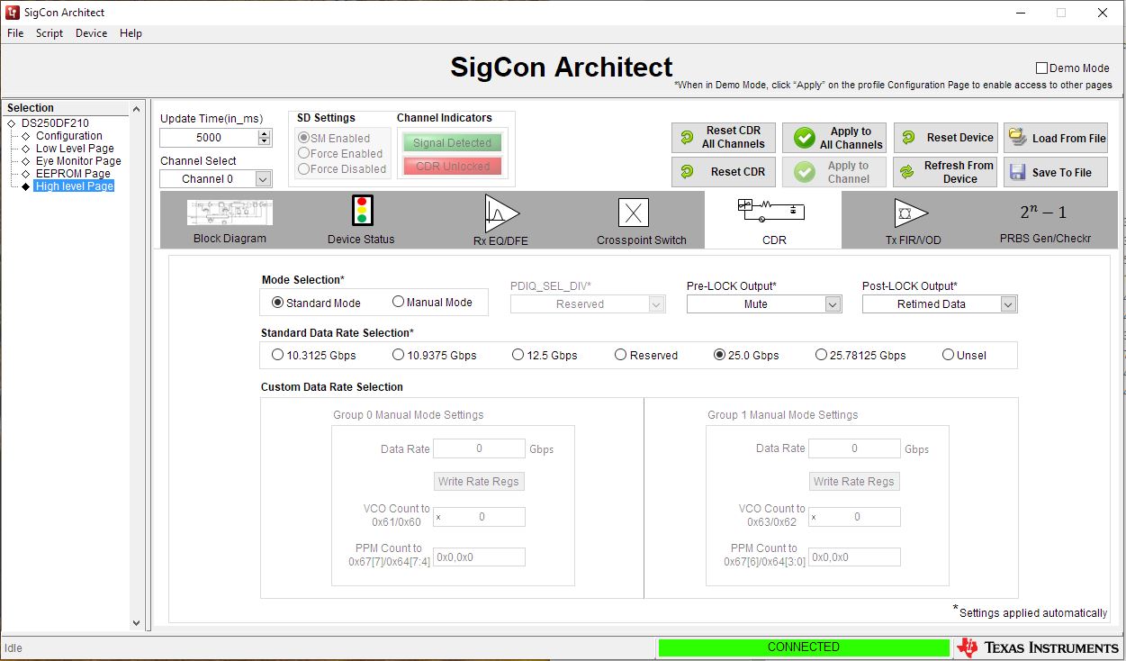Decrement the Update Time stepper down arrow
The height and width of the screenshot is (661, 1126).
[264, 141]
